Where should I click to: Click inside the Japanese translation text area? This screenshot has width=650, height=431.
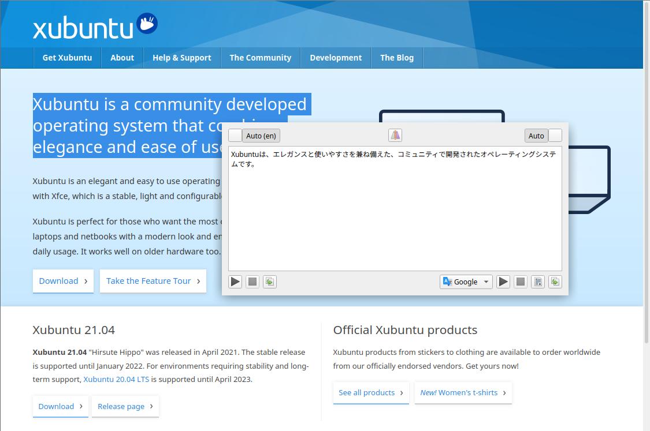395,209
